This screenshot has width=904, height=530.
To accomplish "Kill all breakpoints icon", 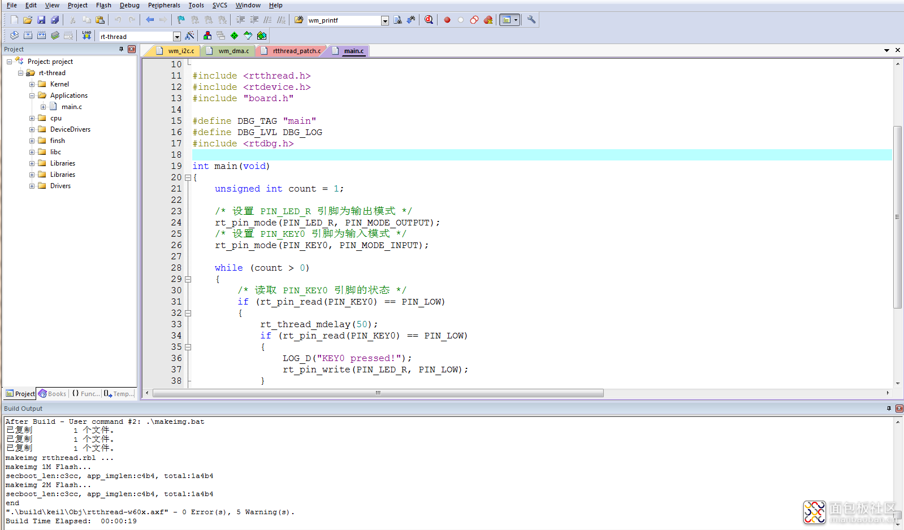I will click(x=488, y=20).
